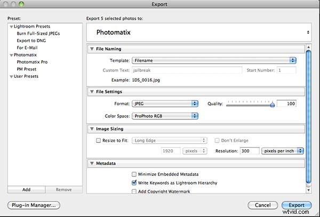The height and width of the screenshot is (217, 320).
Task: Collapse the Metadata section triangle
Action: point(91,164)
